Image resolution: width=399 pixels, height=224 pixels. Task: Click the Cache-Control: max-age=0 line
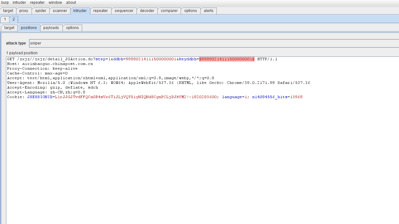point(37,73)
